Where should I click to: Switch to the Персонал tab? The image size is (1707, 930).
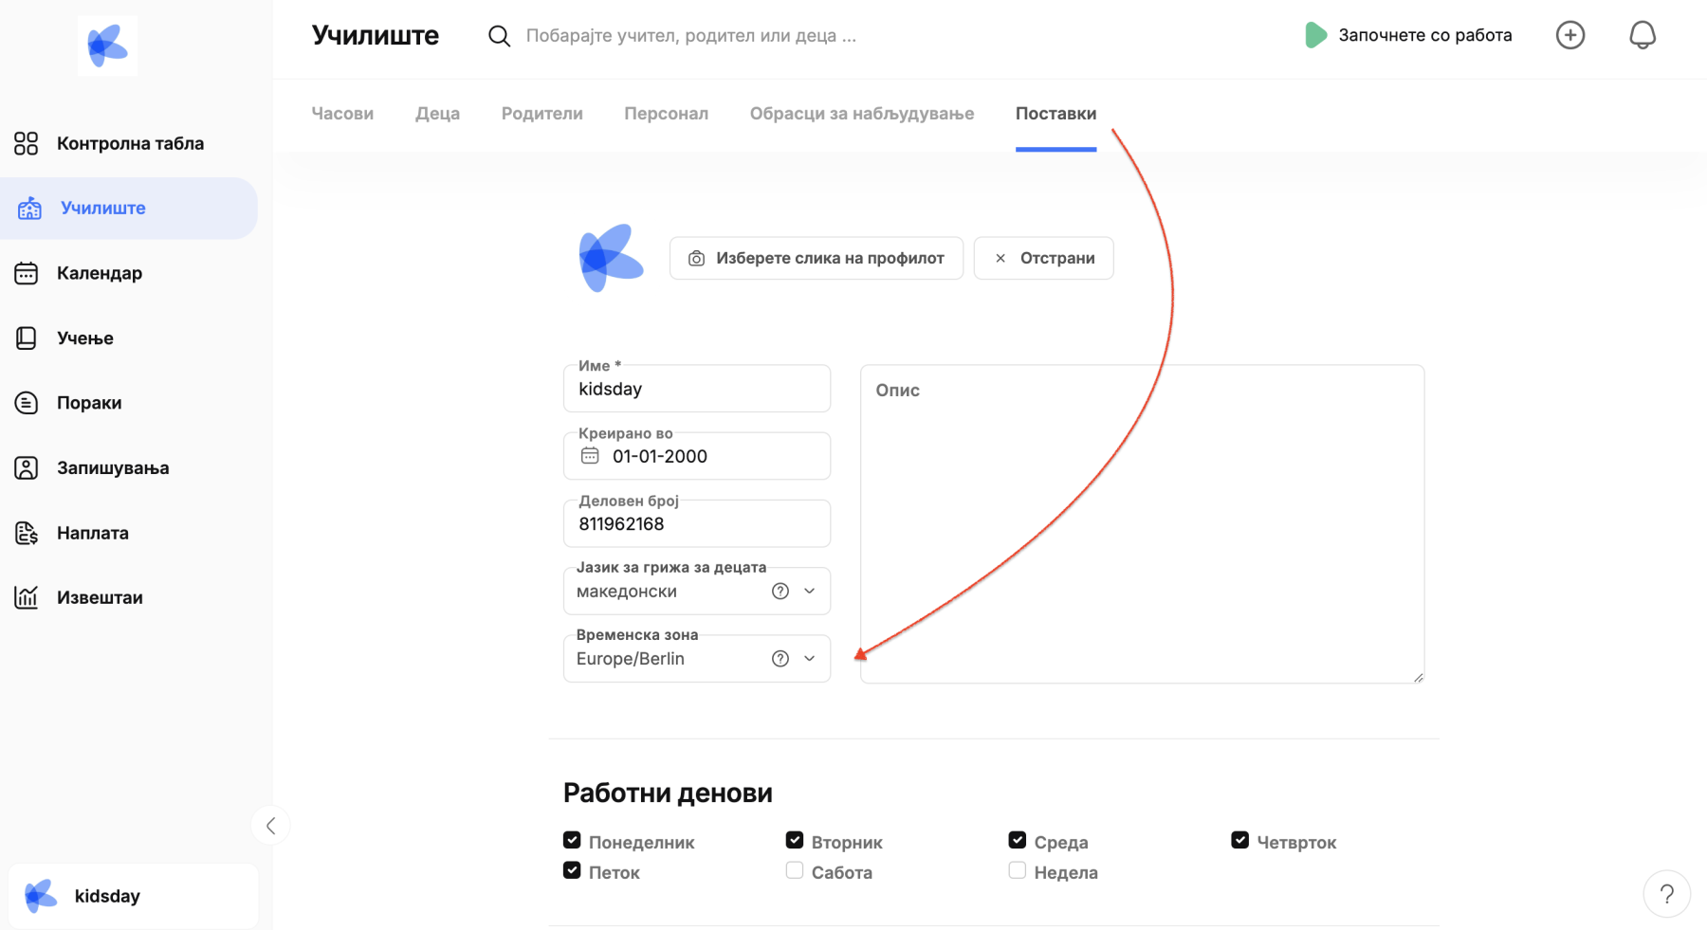point(666,114)
